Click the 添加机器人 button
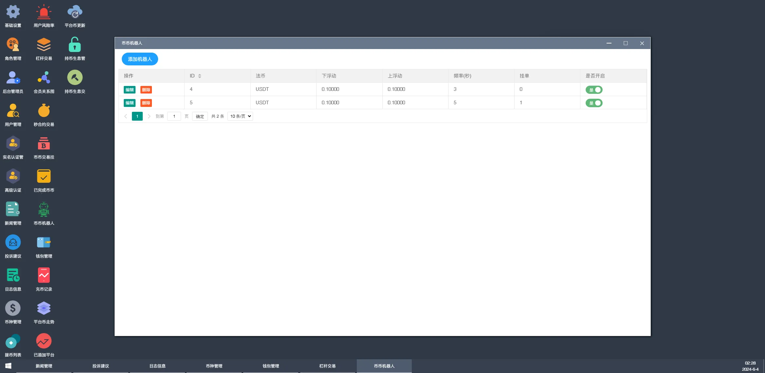This screenshot has height=373, width=765. coord(140,59)
